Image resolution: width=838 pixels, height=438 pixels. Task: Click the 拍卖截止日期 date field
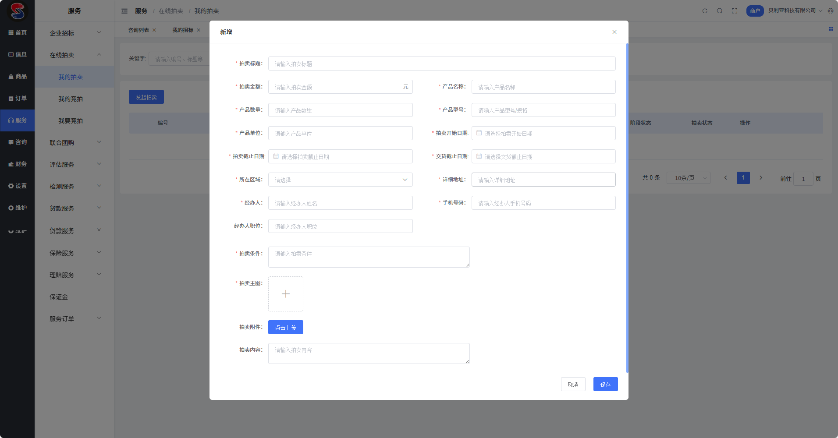point(341,157)
